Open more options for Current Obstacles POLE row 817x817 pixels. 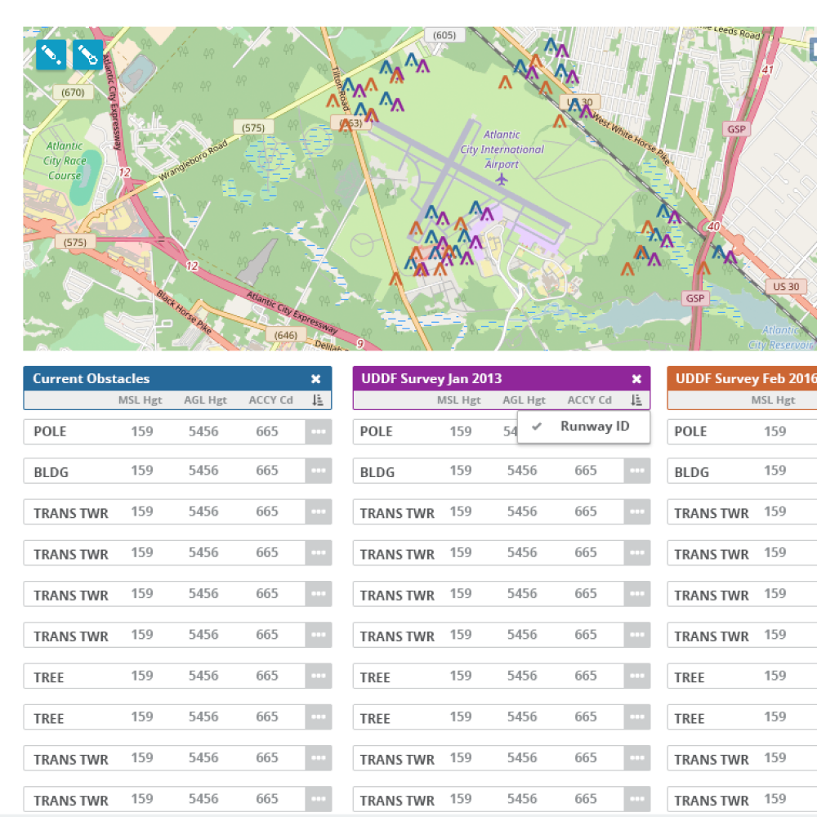click(319, 432)
